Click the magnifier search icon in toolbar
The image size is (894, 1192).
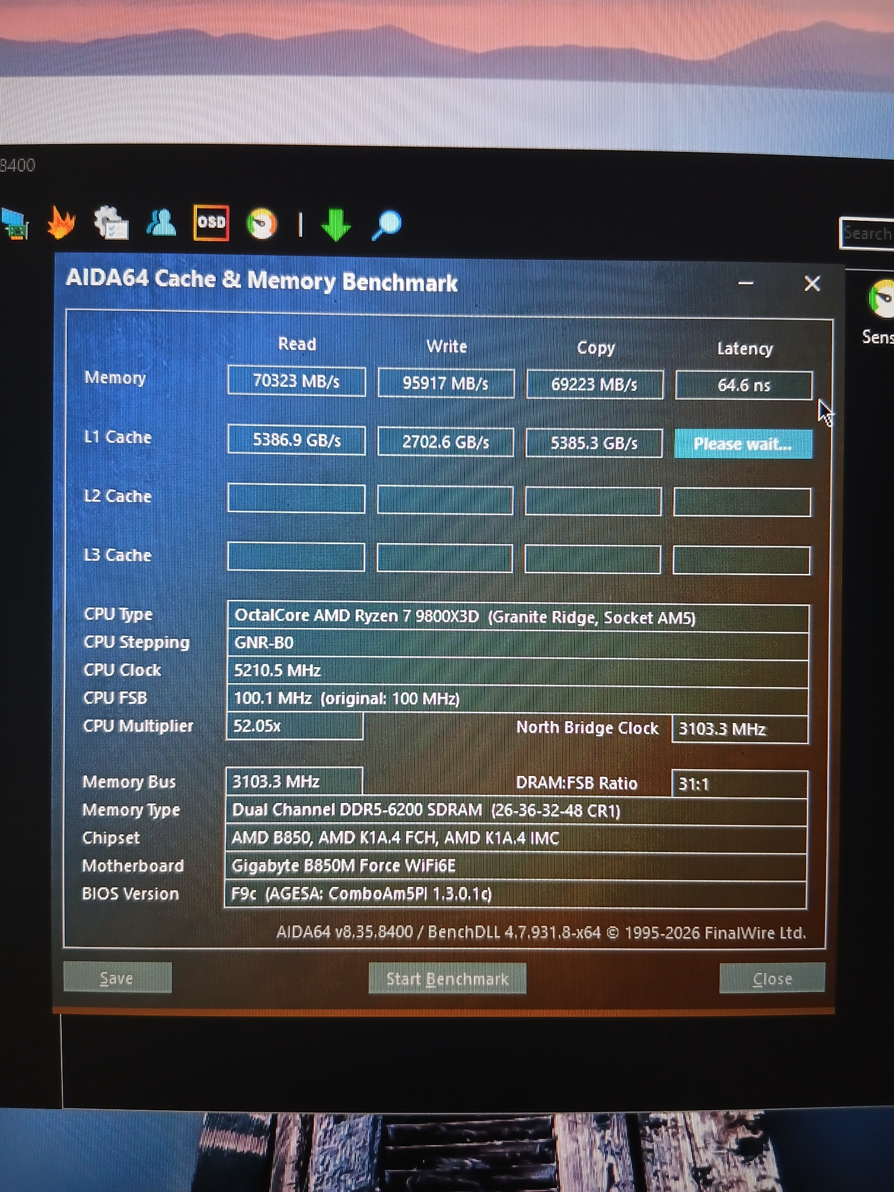386,225
